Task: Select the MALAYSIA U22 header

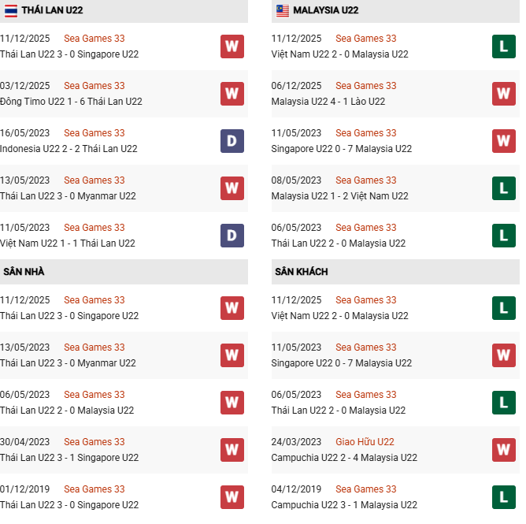Action: click(x=326, y=10)
